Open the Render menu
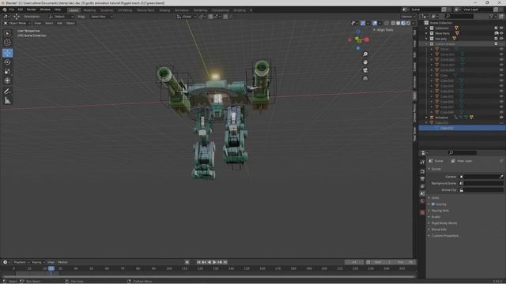Image resolution: width=506 pixels, height=284 pixels. pos(32,9)
